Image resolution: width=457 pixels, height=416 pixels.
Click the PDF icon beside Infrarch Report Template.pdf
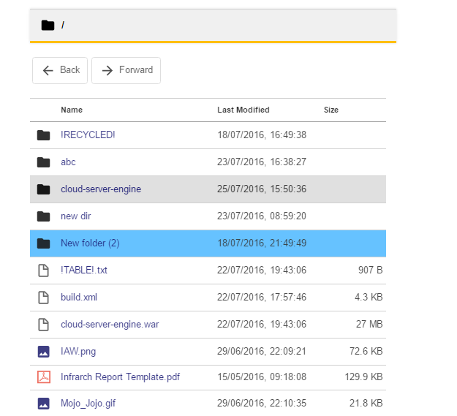(x=44, y=377)
